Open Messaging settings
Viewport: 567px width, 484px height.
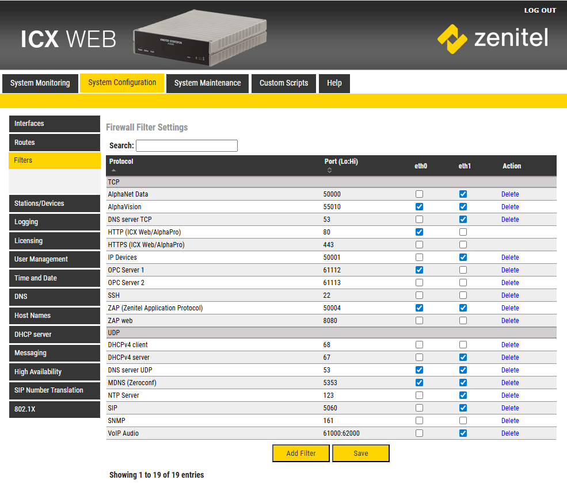tap(55, 353)
